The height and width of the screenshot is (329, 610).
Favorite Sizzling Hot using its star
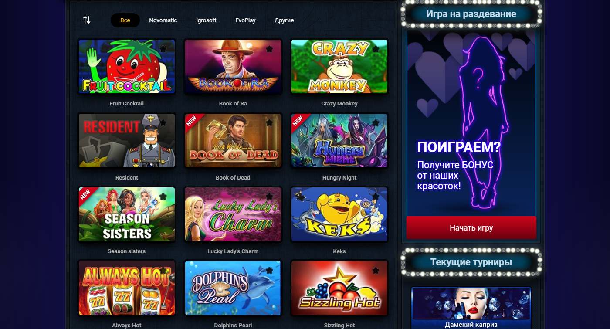pos(376,271)
